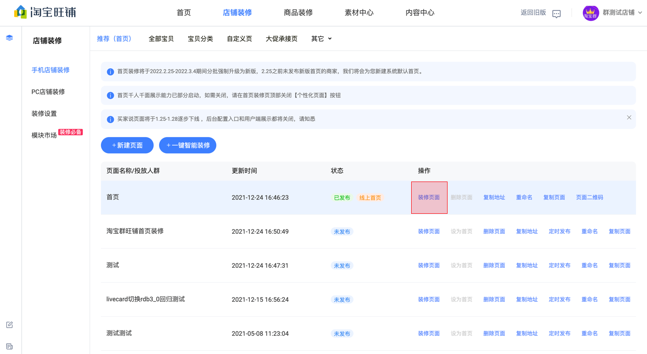This screenshot has width=647, height=354.
Task: Click 复制地址 for livecard切换rdb3_0回归测试 row
Action: (527, 300)
